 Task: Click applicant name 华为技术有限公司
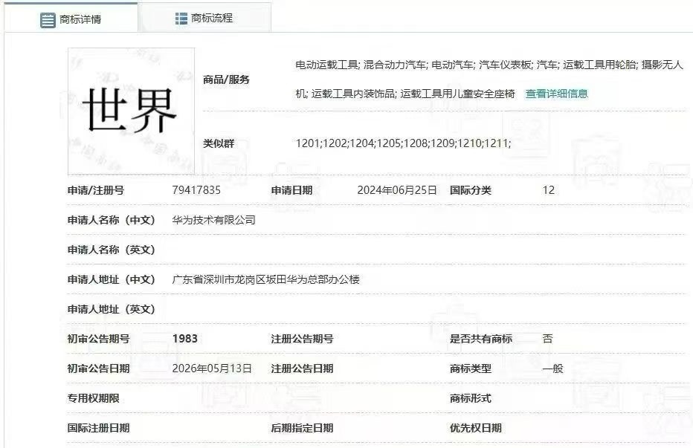pos(214,220)
